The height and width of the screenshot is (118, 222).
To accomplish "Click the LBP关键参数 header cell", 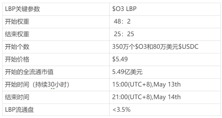I will 23,9.
